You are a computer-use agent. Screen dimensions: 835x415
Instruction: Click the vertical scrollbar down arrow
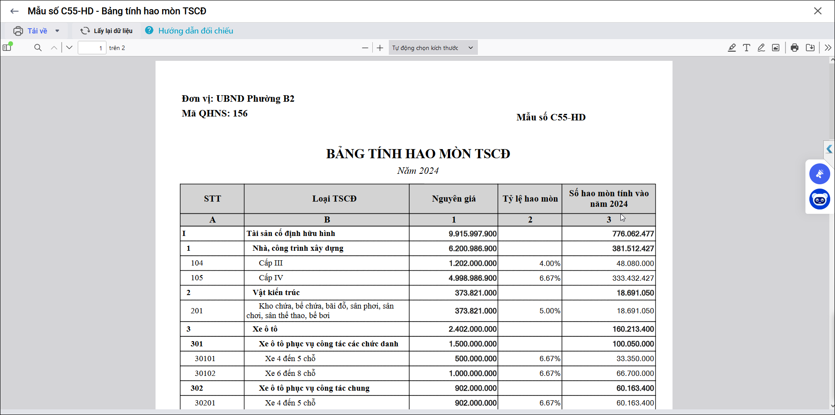(x=832, y=405)
